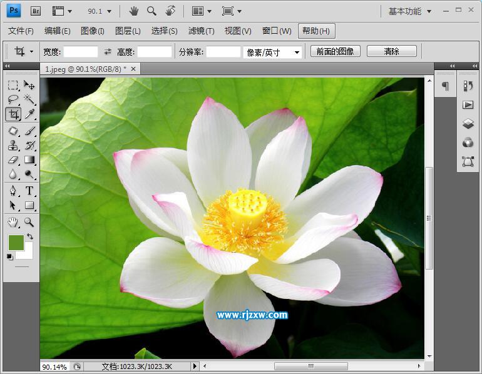This screenshot has height=374, width=482.
Task: Reset default foreground and background colors
Action: click(x=10, y=256)
